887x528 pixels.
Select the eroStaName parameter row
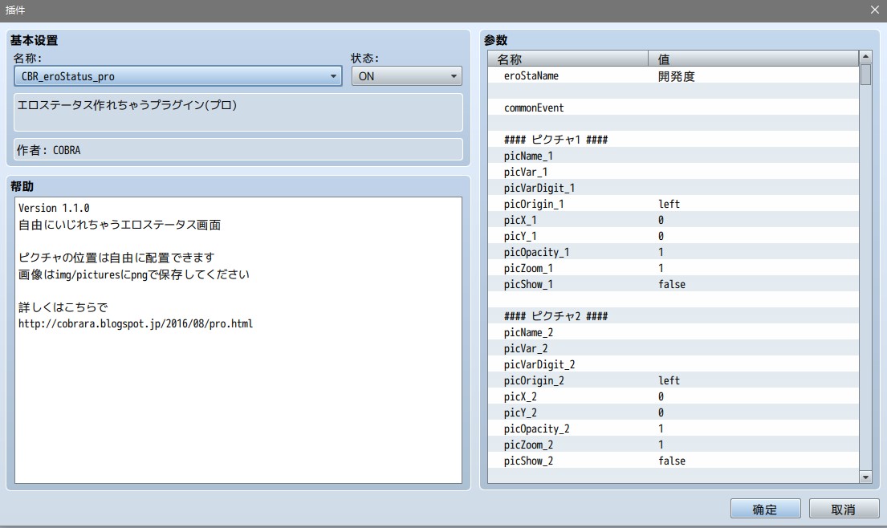point(673,75)
